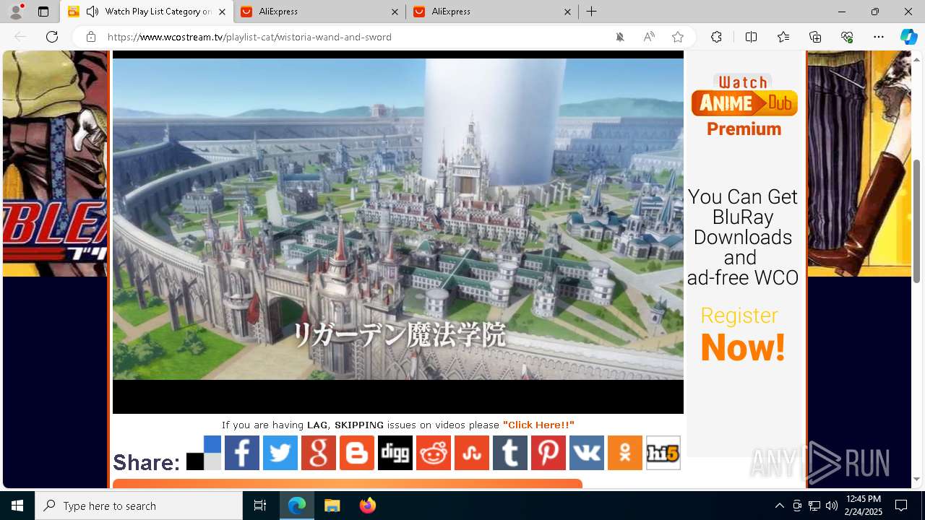
Task: Share on StumbleUpon
Action: click(x=472, y=453)
